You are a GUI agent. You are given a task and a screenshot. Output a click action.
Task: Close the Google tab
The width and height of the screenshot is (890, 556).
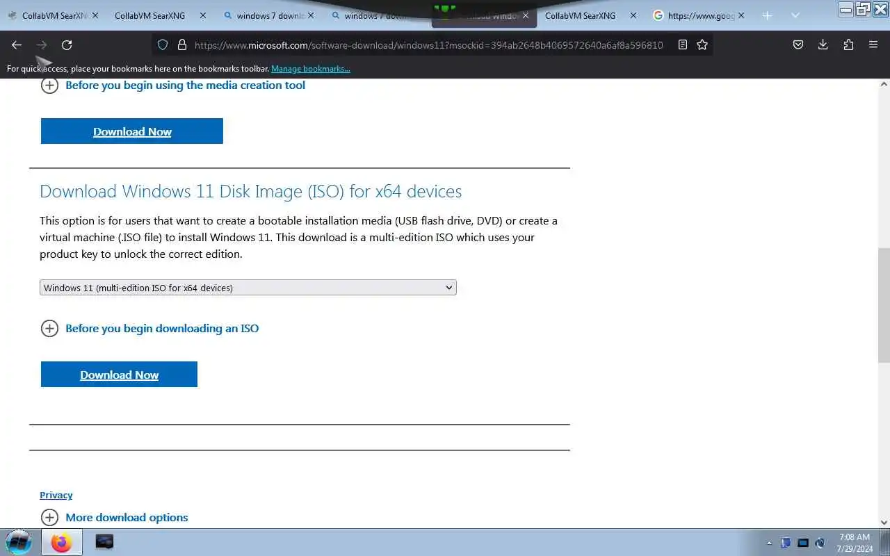(x=741, y=15)
